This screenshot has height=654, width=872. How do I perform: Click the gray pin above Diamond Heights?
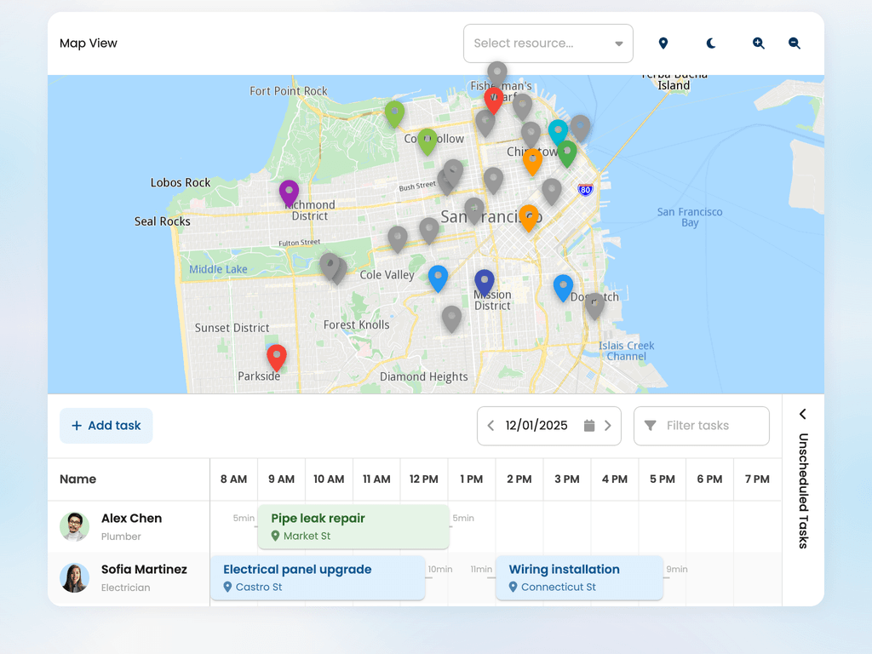point(451,319)
